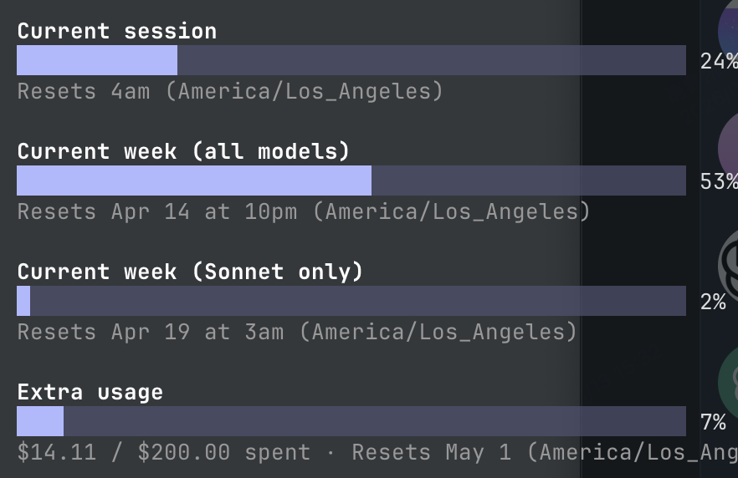Select the Current week (all models) heading
Image resolution: width=738 pixels, height=478 pixels.
click(183, 151)
